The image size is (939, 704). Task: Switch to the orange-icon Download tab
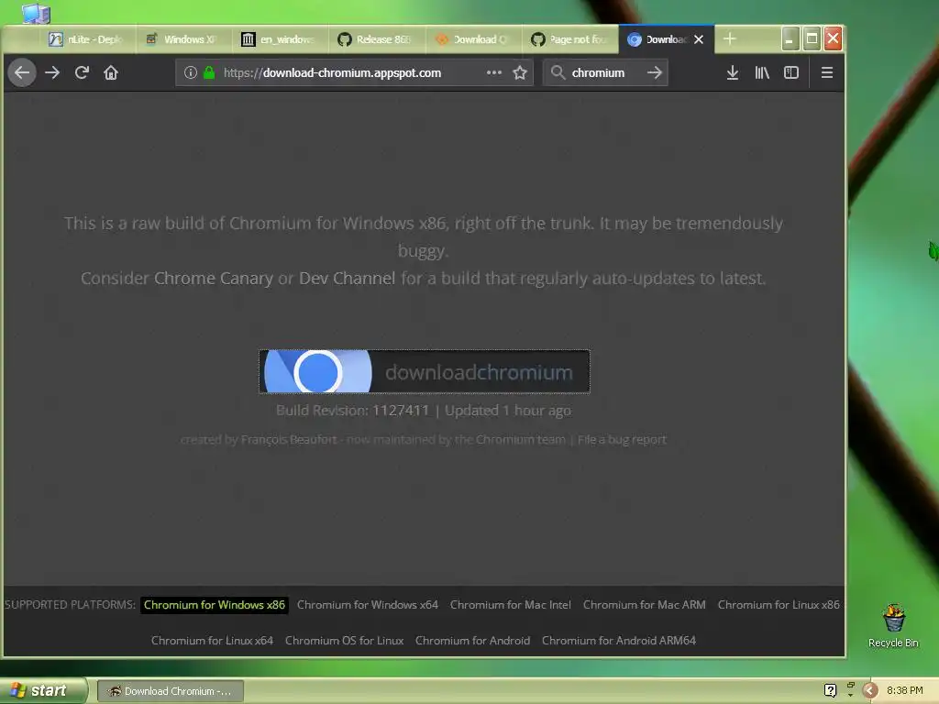[x=474, y=39]
